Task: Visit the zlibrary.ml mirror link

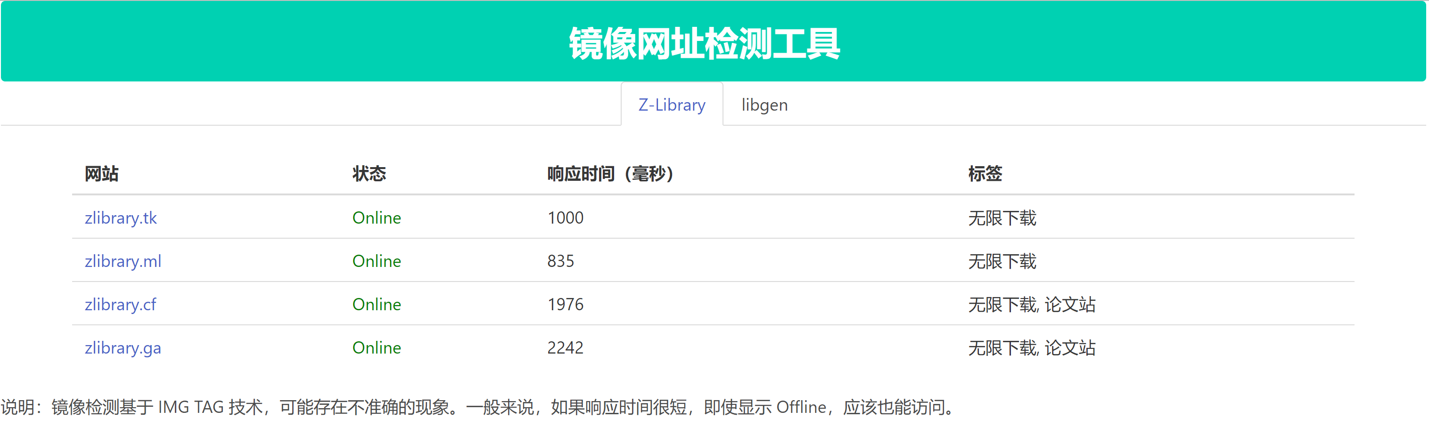Action: (x=123, y=261)
